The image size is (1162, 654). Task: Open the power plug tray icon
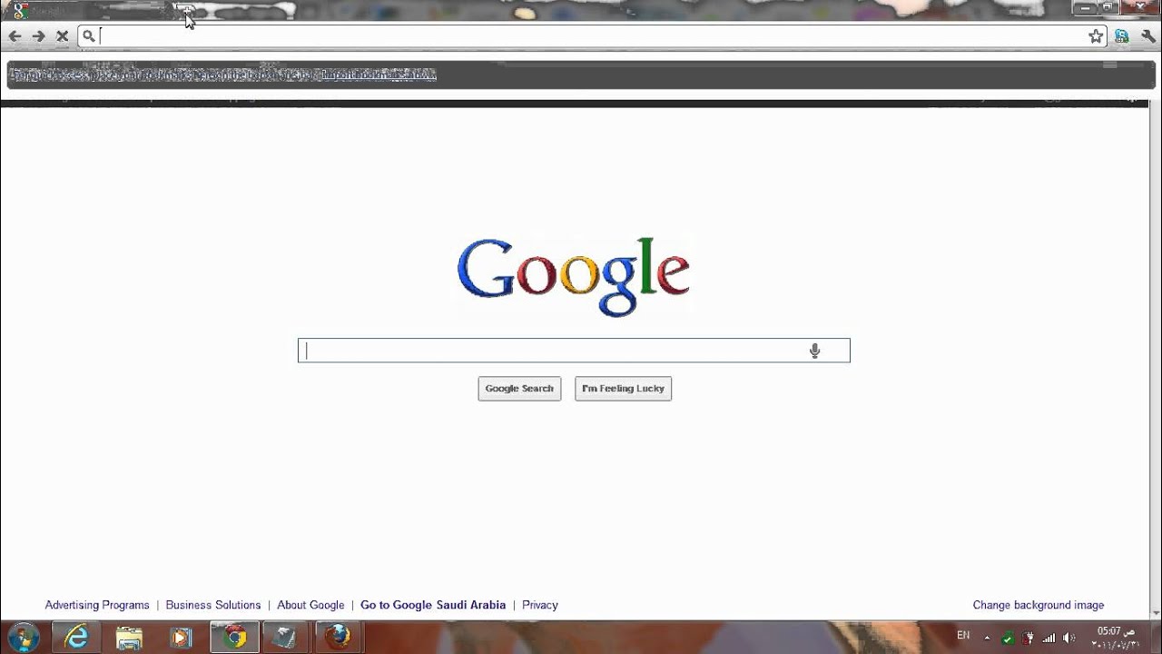1028,638
